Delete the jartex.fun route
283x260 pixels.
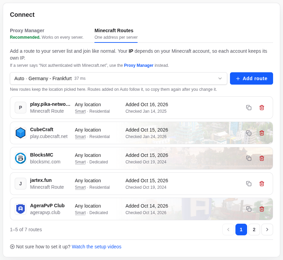coord(262,184)
